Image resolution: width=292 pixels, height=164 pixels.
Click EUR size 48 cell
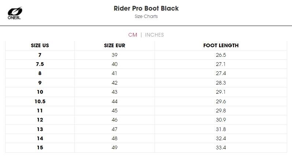pyautogui.click(x=115, y=138)
